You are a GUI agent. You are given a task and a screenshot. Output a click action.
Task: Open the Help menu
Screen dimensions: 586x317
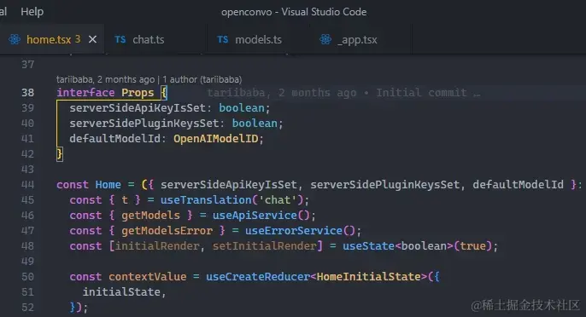point(32,12)
